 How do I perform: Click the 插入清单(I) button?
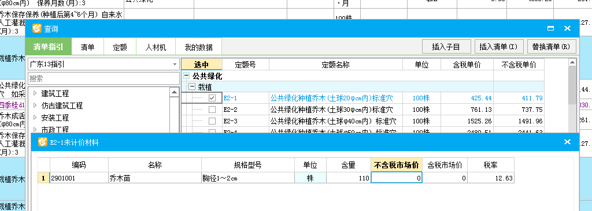point(498,47)
